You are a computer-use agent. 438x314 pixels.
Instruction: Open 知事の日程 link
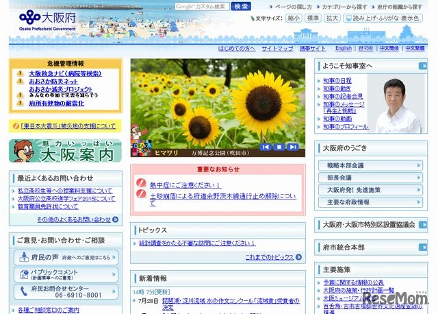click(337, 81)
